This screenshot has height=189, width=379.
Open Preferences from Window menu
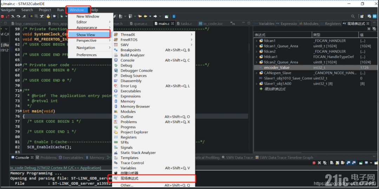click(91, 55)
